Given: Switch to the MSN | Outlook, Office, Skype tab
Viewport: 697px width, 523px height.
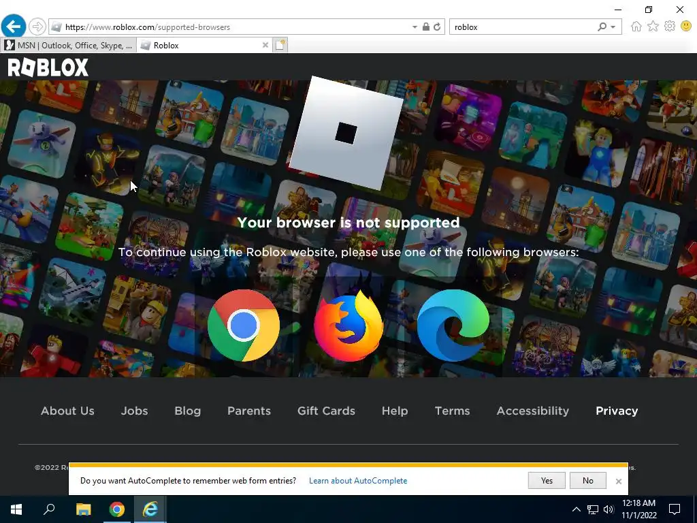Looking at the screenshot, I should pos(69,45).
